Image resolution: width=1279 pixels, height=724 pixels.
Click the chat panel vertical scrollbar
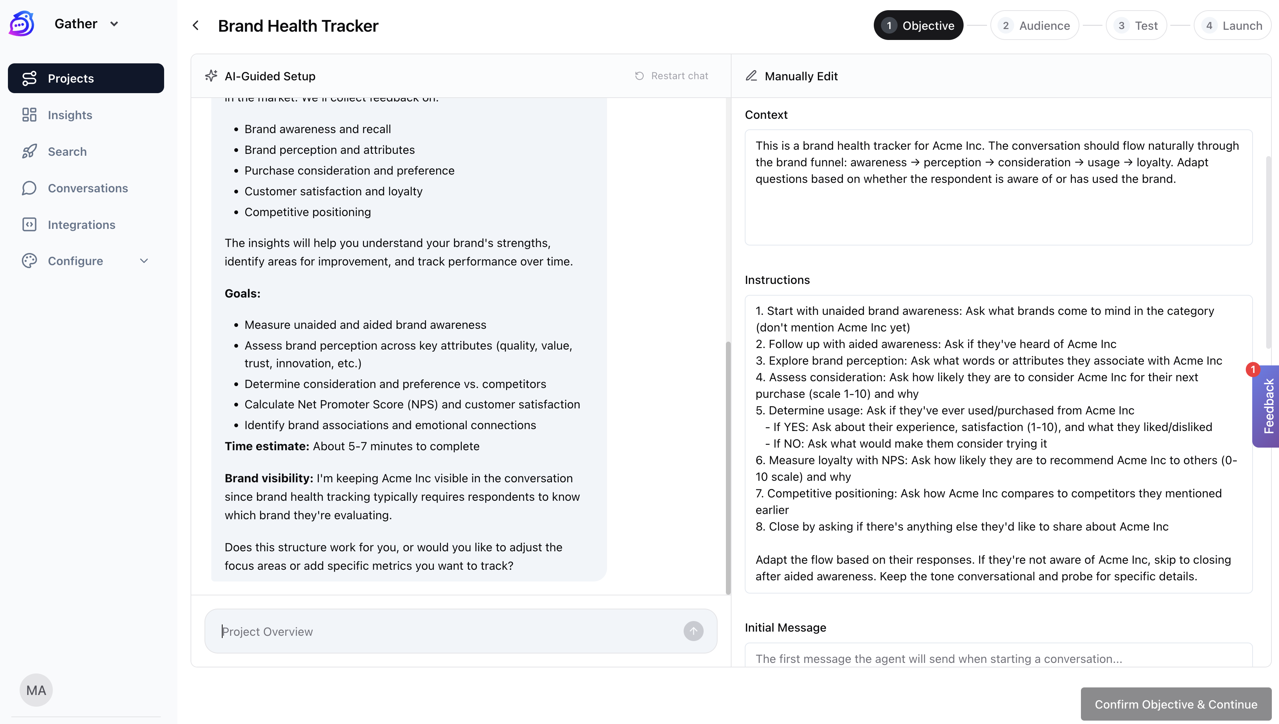pos(728,468)
